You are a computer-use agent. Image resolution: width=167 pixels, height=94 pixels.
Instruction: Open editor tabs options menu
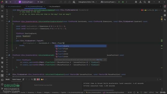click(160, 7)
